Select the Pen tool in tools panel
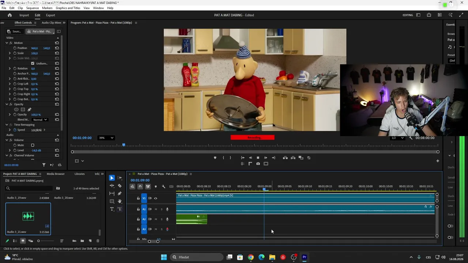This screenshot has width=468, height=263. (x=120, y=194)
